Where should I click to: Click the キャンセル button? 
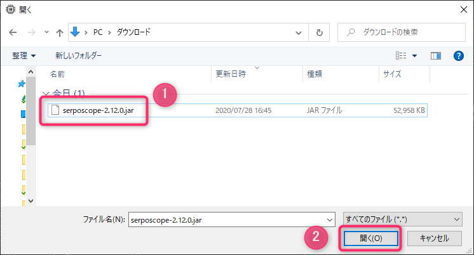pos(435,239)
